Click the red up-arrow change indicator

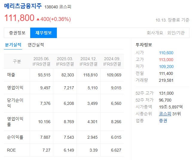click(x=38, y=19)
